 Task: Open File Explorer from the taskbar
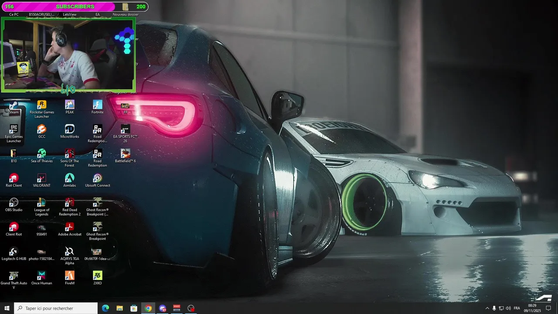(x=119, y=308)
